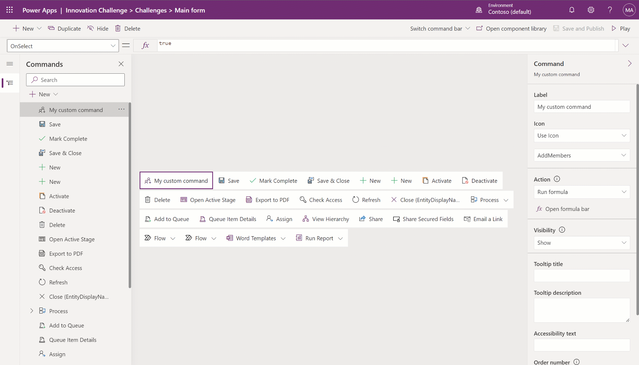
Task: Expand the formula bar chevron
Action: click(625, 46)
